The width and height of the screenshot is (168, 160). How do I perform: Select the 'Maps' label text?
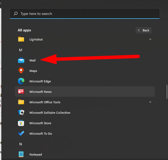tap(33, 71)
